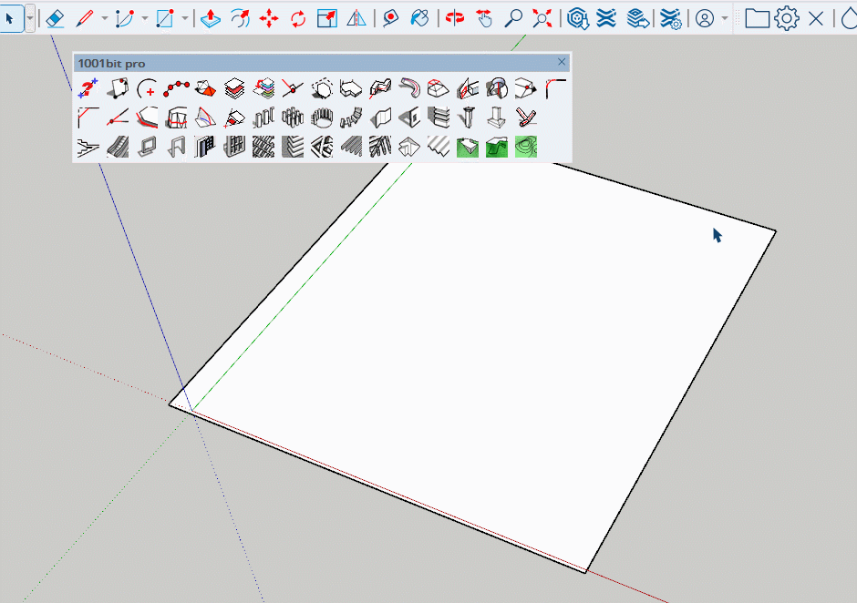
Task: Click 1001bit horizontal slice tool
Action: click(x=176, y=117)
